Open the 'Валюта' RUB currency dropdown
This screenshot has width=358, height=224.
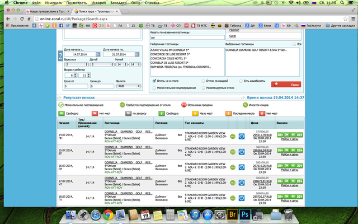(128, 86)
